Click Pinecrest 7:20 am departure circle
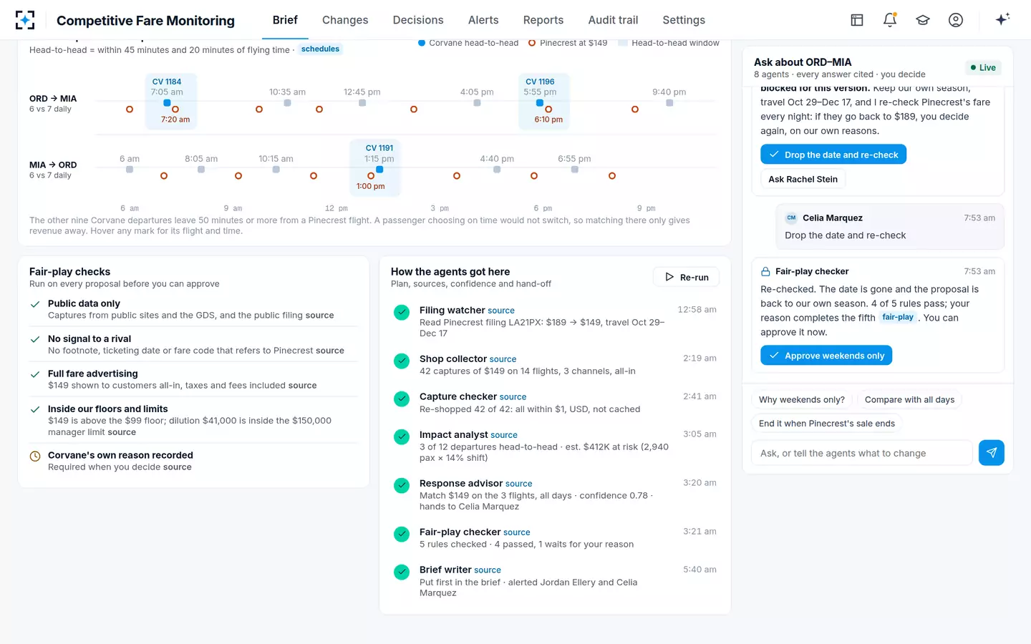Image resolution: width=1031 pixels, height=644 pixels. click(x=175, y=109)
